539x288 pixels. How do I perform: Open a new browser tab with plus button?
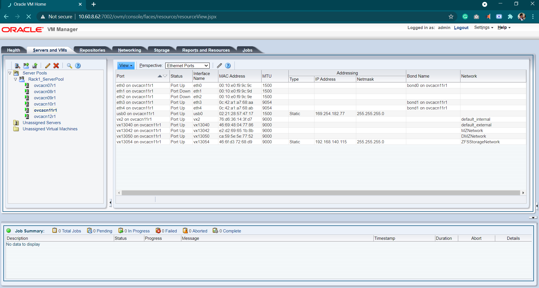(94, 4)
